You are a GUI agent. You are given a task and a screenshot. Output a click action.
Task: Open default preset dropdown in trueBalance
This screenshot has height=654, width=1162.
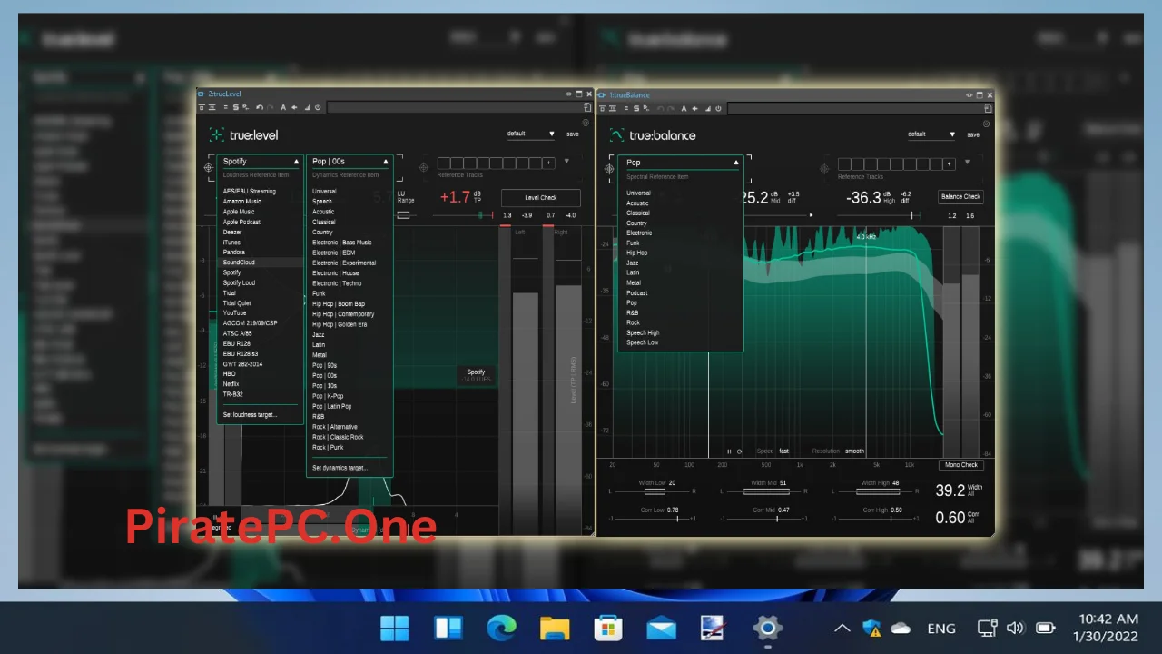point(931,134)
